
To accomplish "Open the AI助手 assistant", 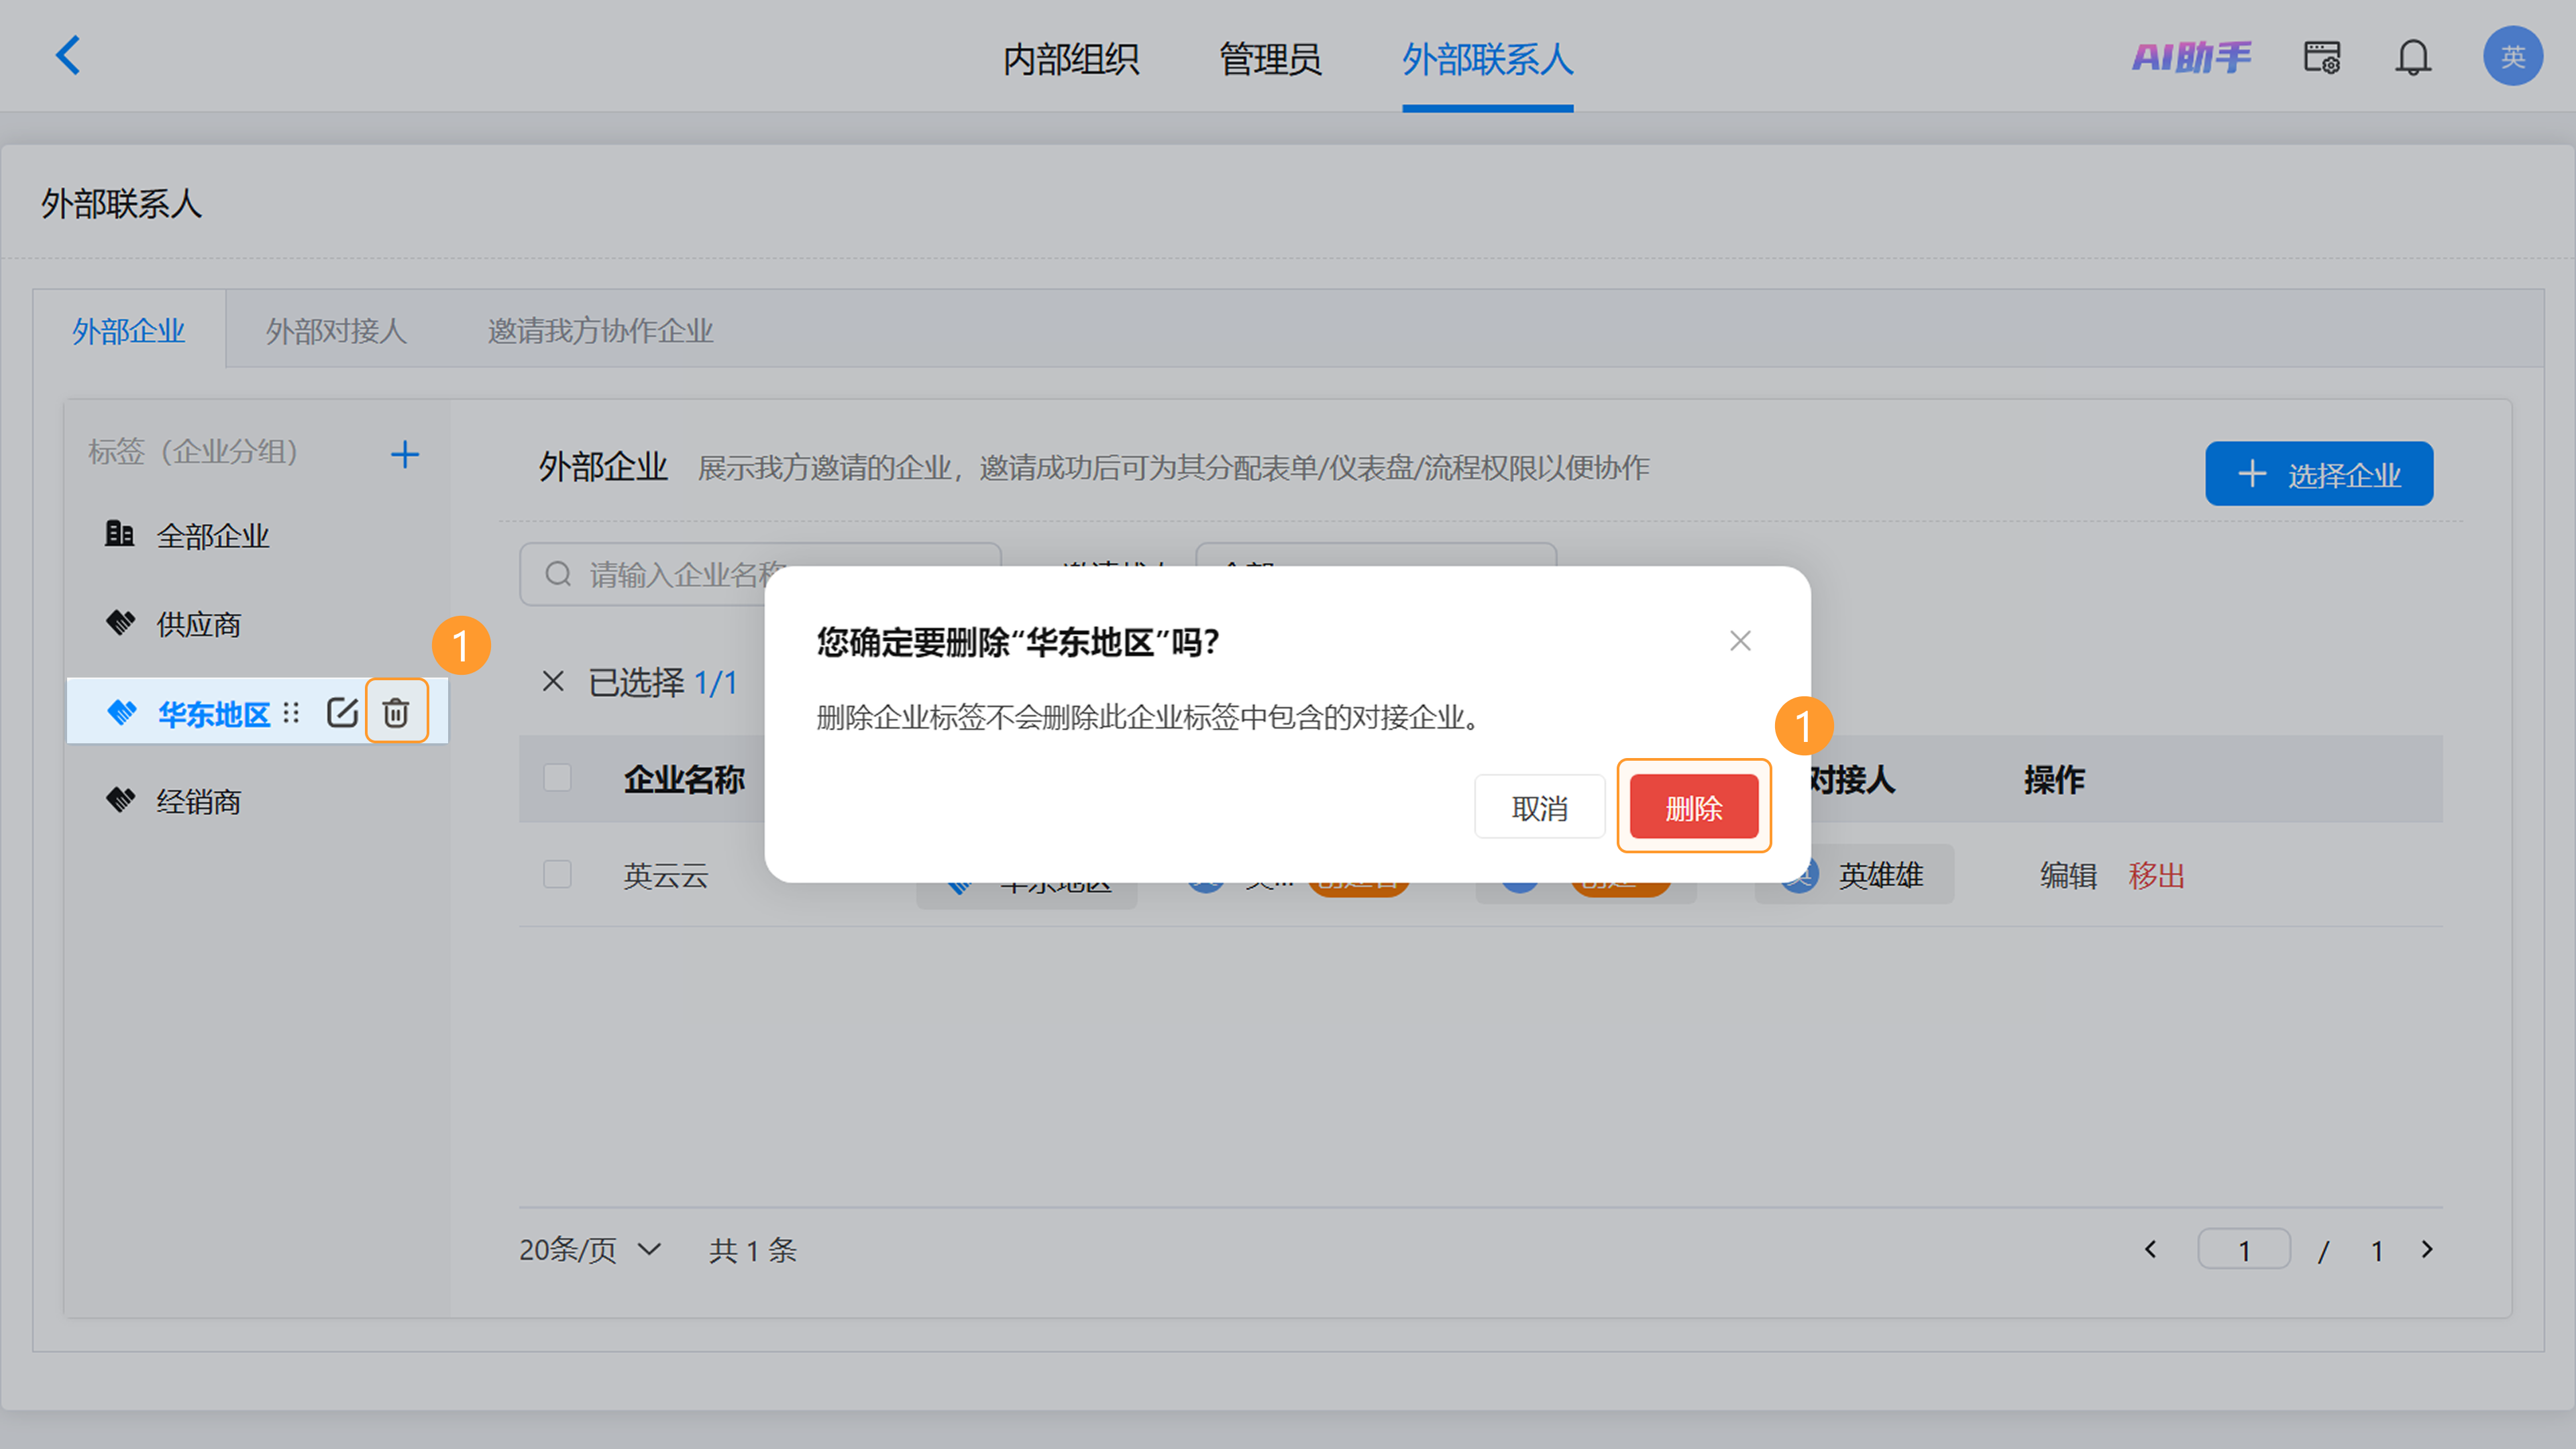I will (2191, 57).
